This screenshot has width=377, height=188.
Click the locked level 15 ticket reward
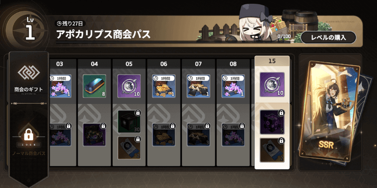click(x=272, y=150)
